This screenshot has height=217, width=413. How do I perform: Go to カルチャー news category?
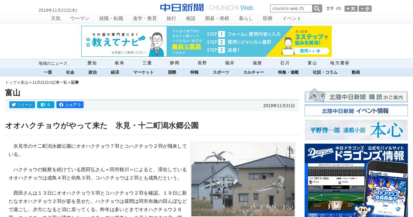[x=254, y=72]
